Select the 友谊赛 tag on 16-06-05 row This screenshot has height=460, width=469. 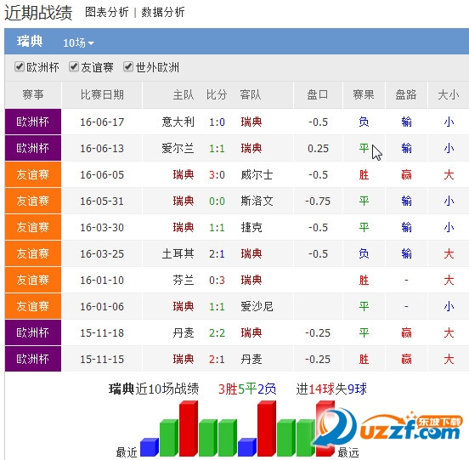33,174
